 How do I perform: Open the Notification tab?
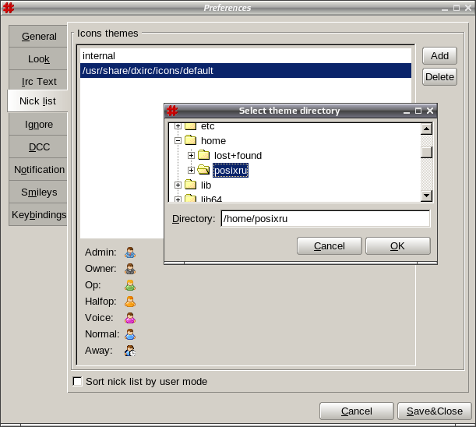click(38, 169)
